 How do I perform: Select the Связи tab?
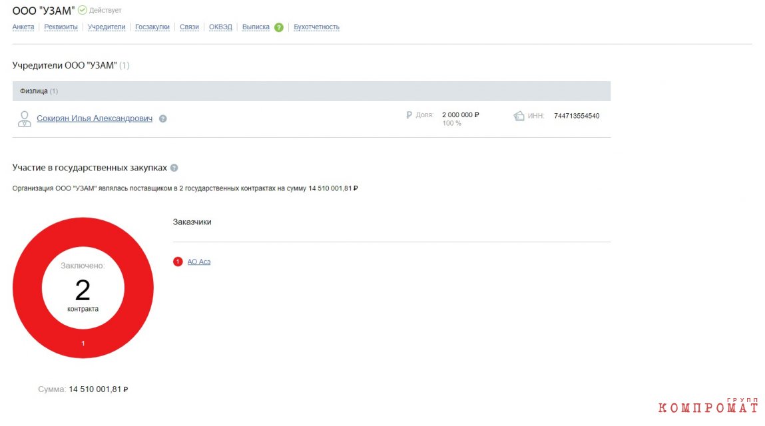coord(189,27)
